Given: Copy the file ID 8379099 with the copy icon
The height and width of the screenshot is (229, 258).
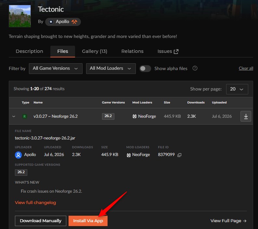Looking at the screenshot, I should click(179, 155).
